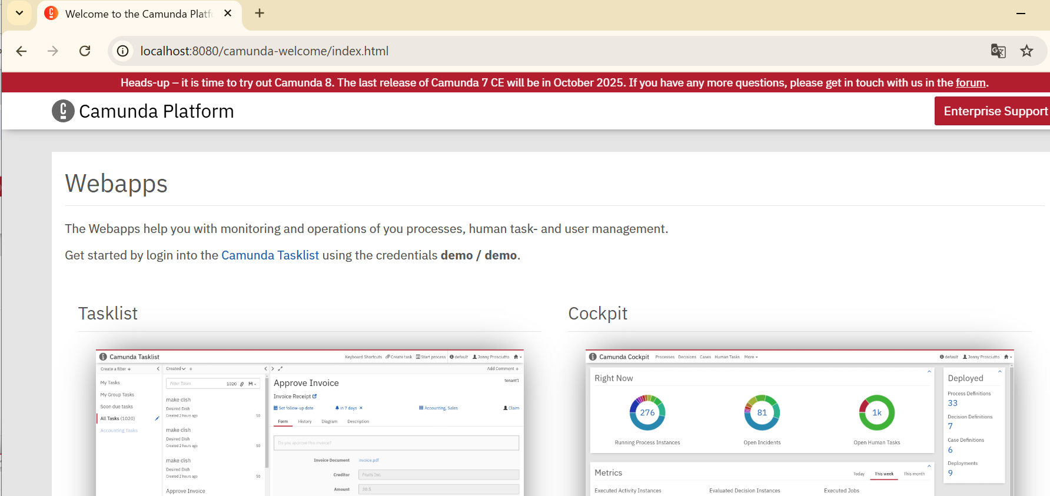
Task: Click the browser back arrow
Action: point(22,51)
